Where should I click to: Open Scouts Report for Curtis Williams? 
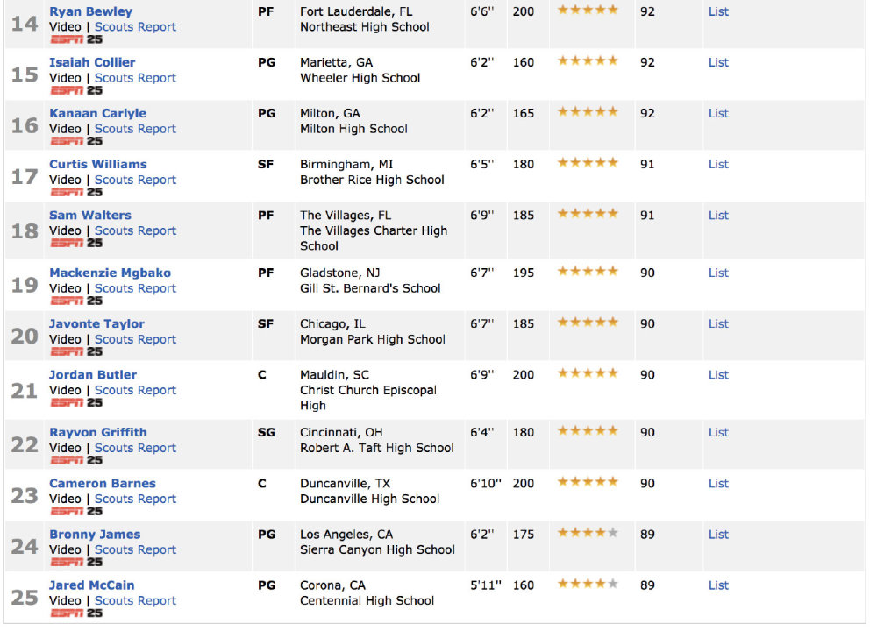[x=135, y=180]
